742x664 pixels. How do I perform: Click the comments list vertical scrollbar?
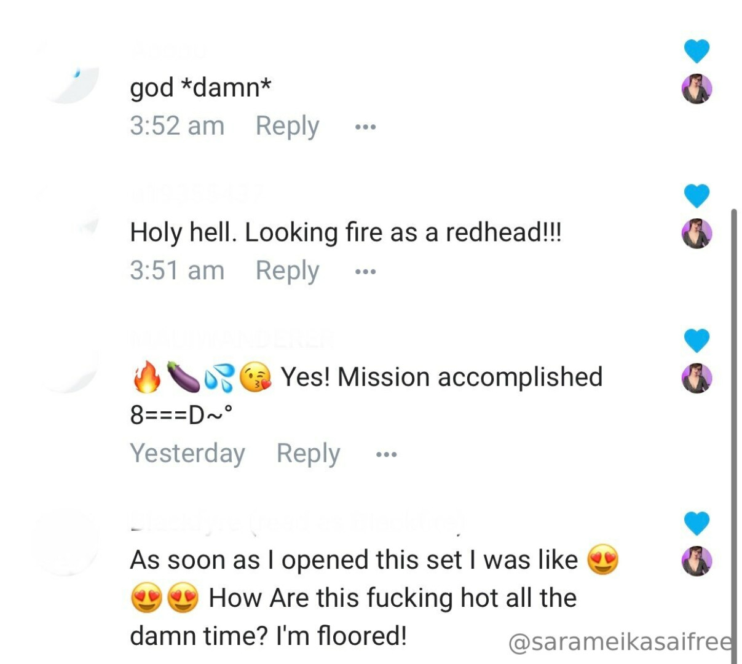click(x=733, y=430)
